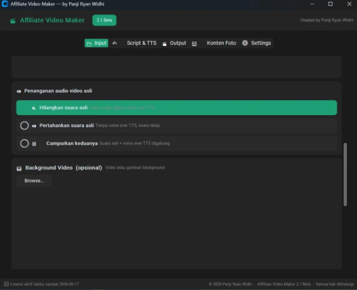Click the vertical scrollbar thumb
This screenshot has width=357, height=290.
click(345, 174)
